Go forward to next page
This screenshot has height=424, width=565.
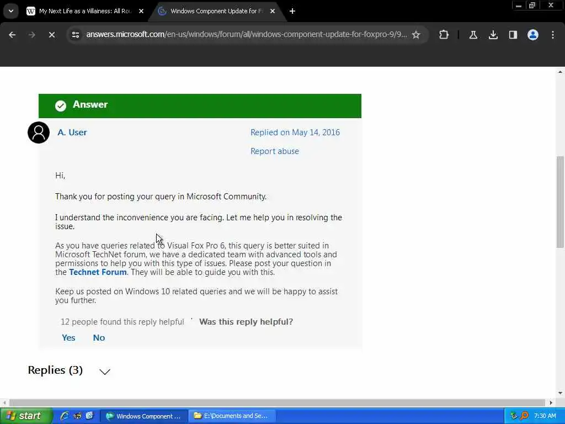tap(31, 35)
